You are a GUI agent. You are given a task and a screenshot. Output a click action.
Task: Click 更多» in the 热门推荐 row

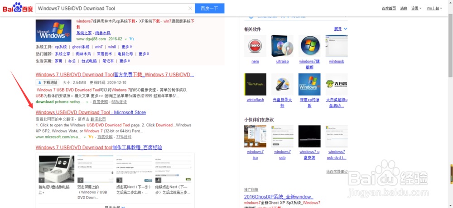144,54
